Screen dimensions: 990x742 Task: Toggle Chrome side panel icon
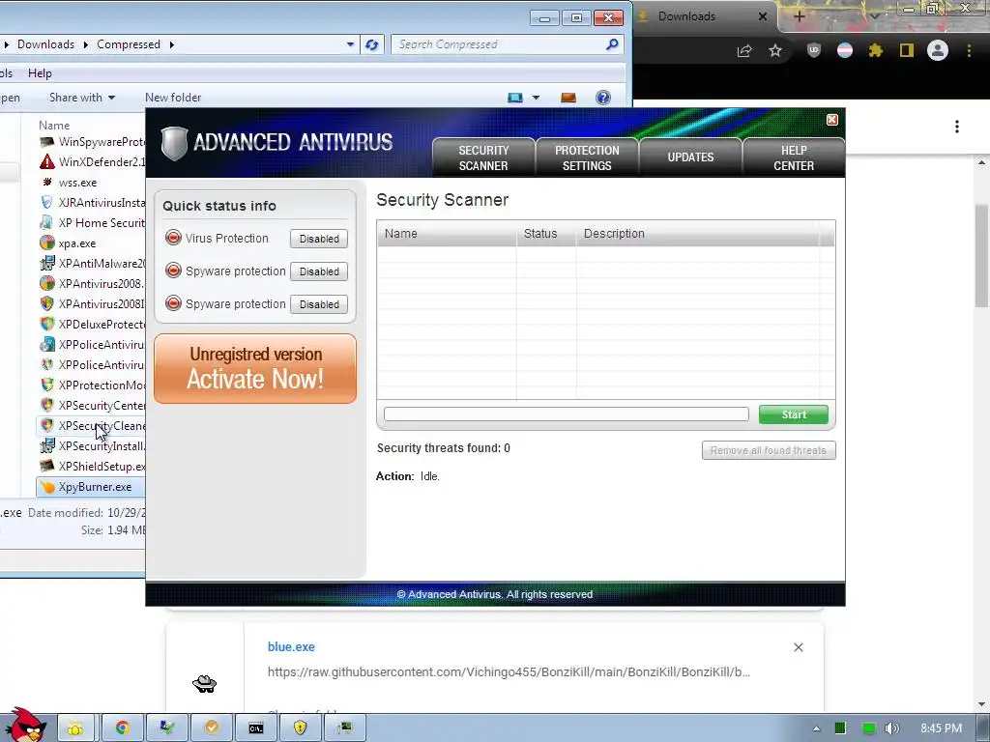[x=907, y=50]
